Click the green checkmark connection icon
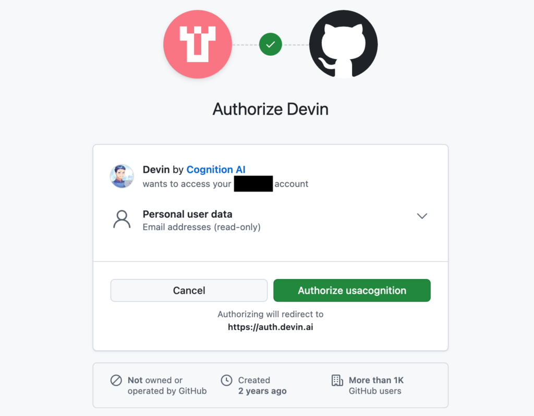534x416 pixels. pos(270,45)
